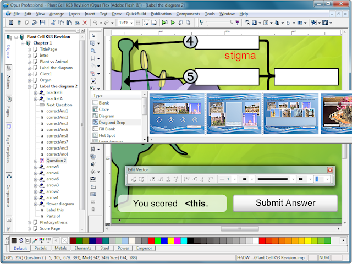Click the eyedropper icon beside the palette

(35, 240)
